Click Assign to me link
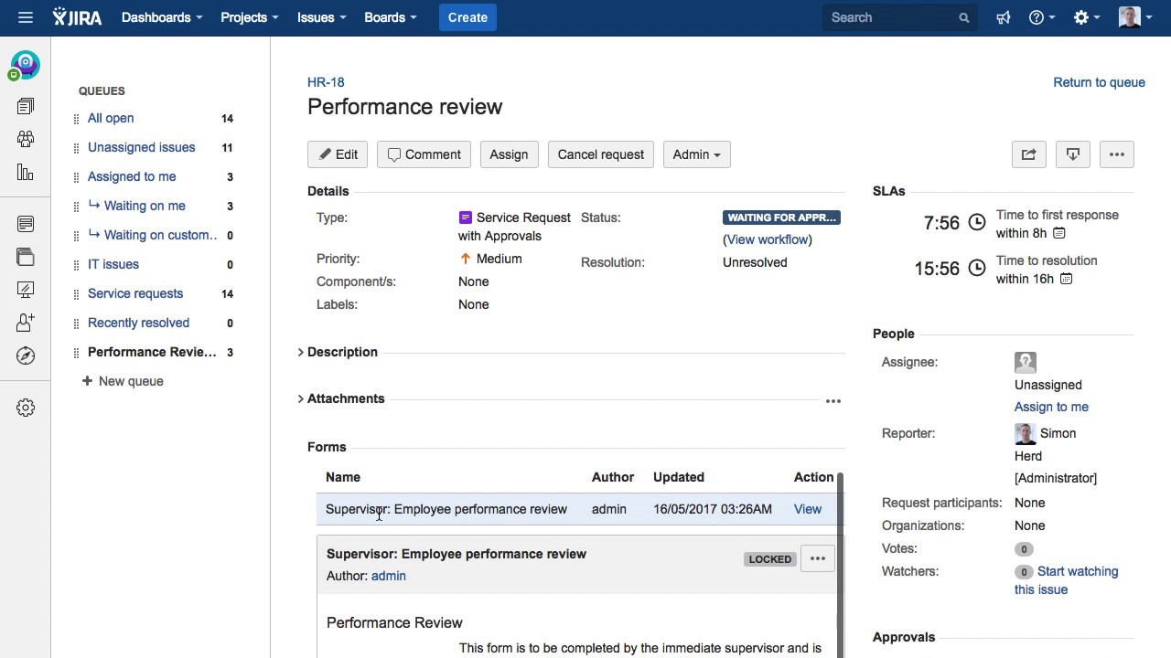Screen dimensions: 1171x658 (x=1051, y=407)
